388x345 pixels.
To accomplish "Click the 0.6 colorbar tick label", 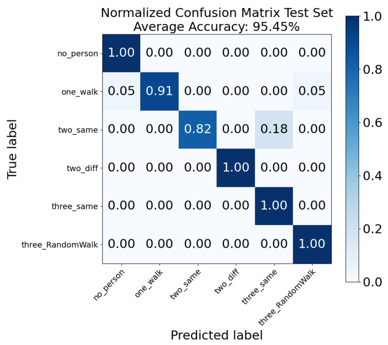I will [x=373, y=123].
